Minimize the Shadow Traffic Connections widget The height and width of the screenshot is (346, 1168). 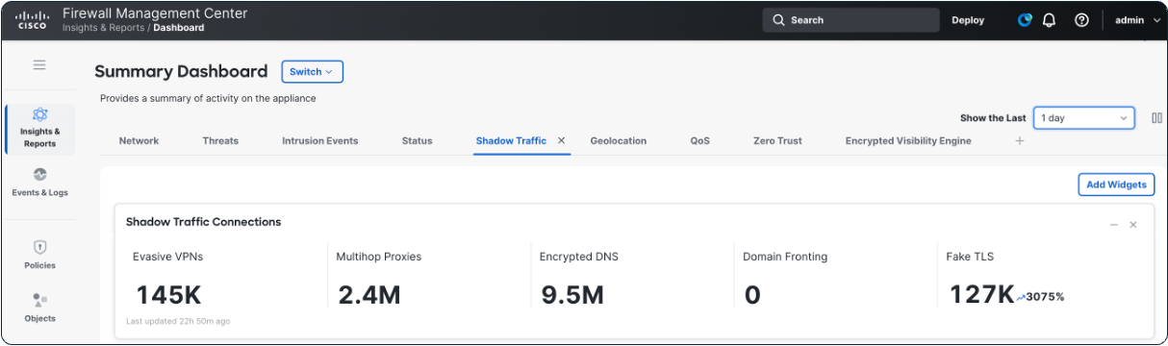coord(1114,225)
